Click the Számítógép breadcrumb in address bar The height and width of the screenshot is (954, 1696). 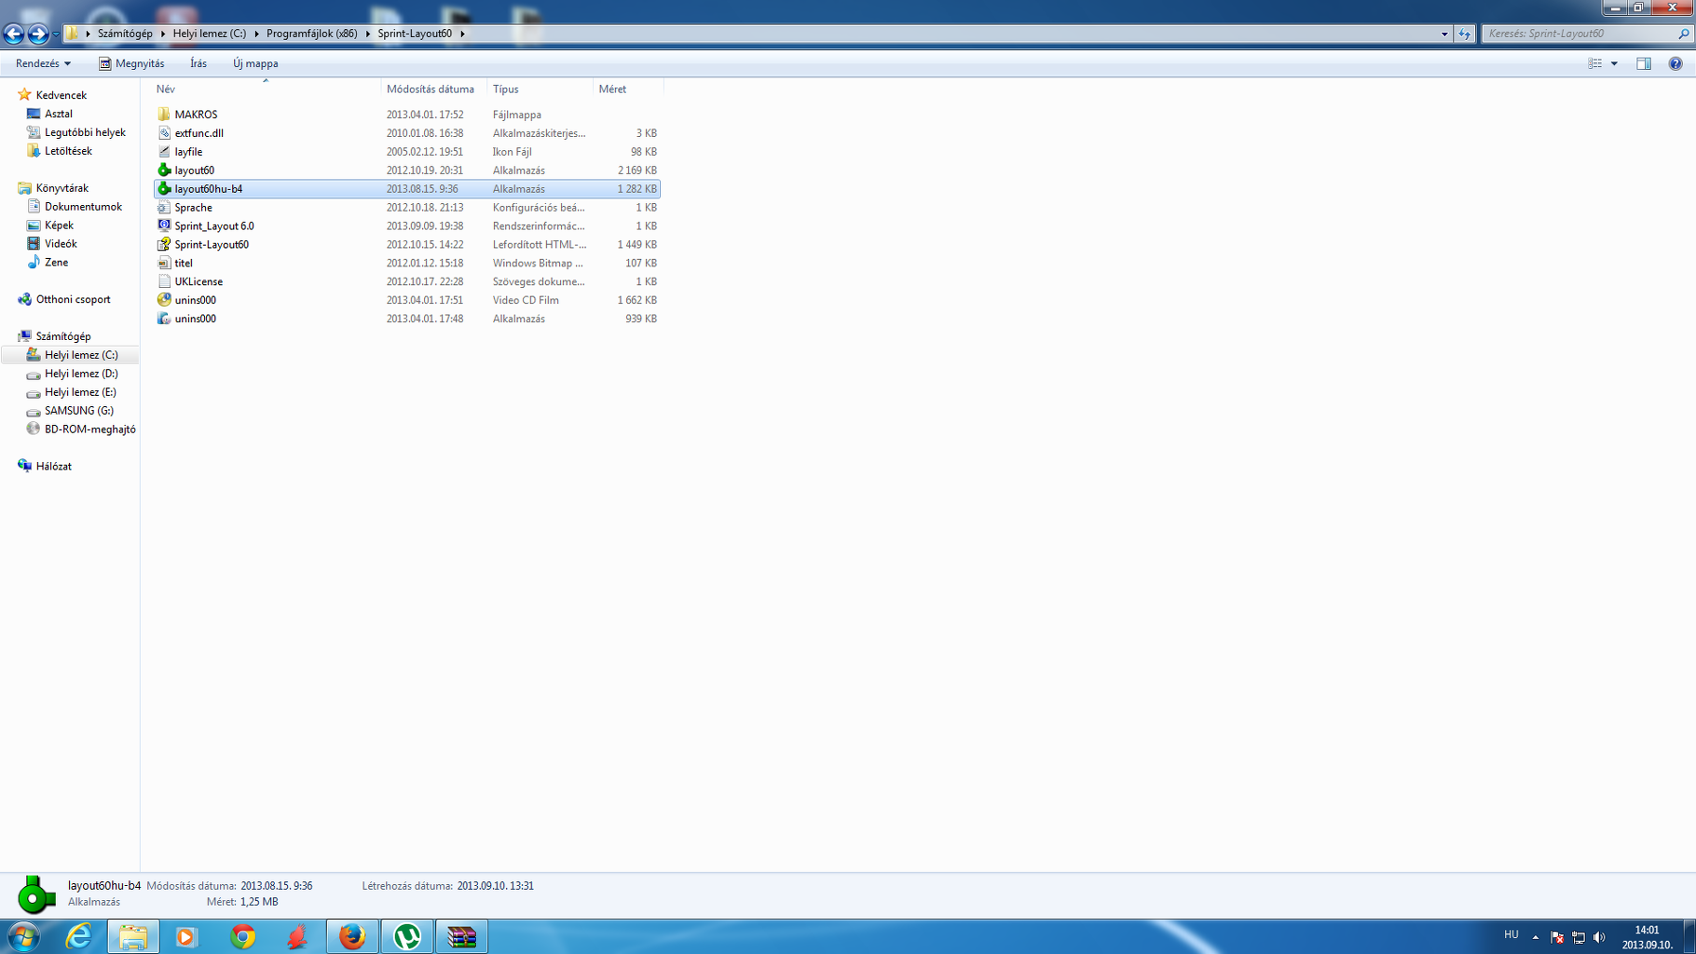pyautogui.click(x=125, y=34)
